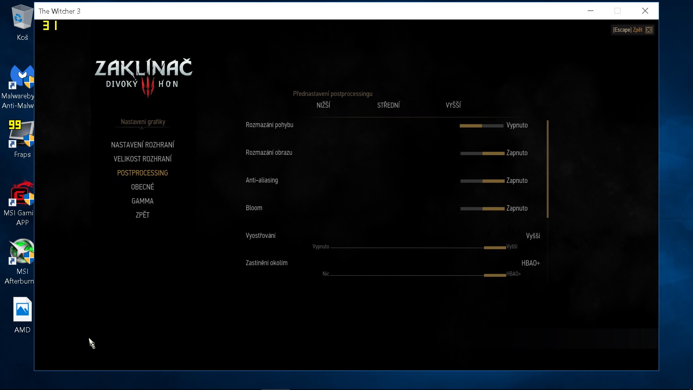Select VYŠŠÍ postprocessing preset
693x390 pixels.
coord(453,105)
